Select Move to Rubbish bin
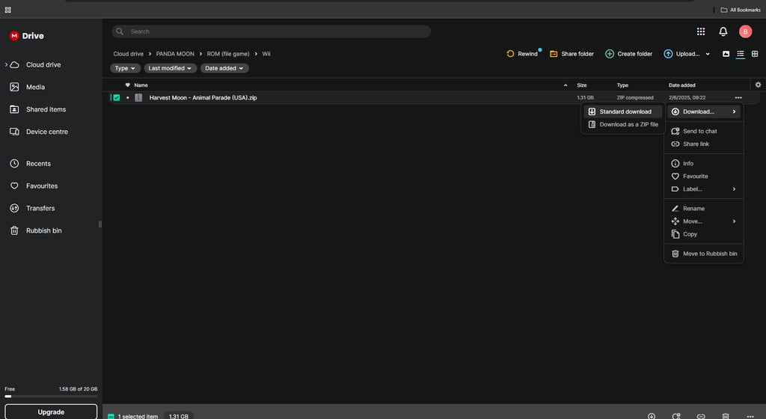Viewport: 766px width, 419px height. tap(703, 254)
